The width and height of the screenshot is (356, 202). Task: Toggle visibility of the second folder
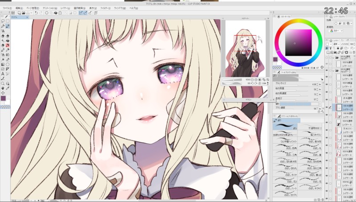coord(327,70)
